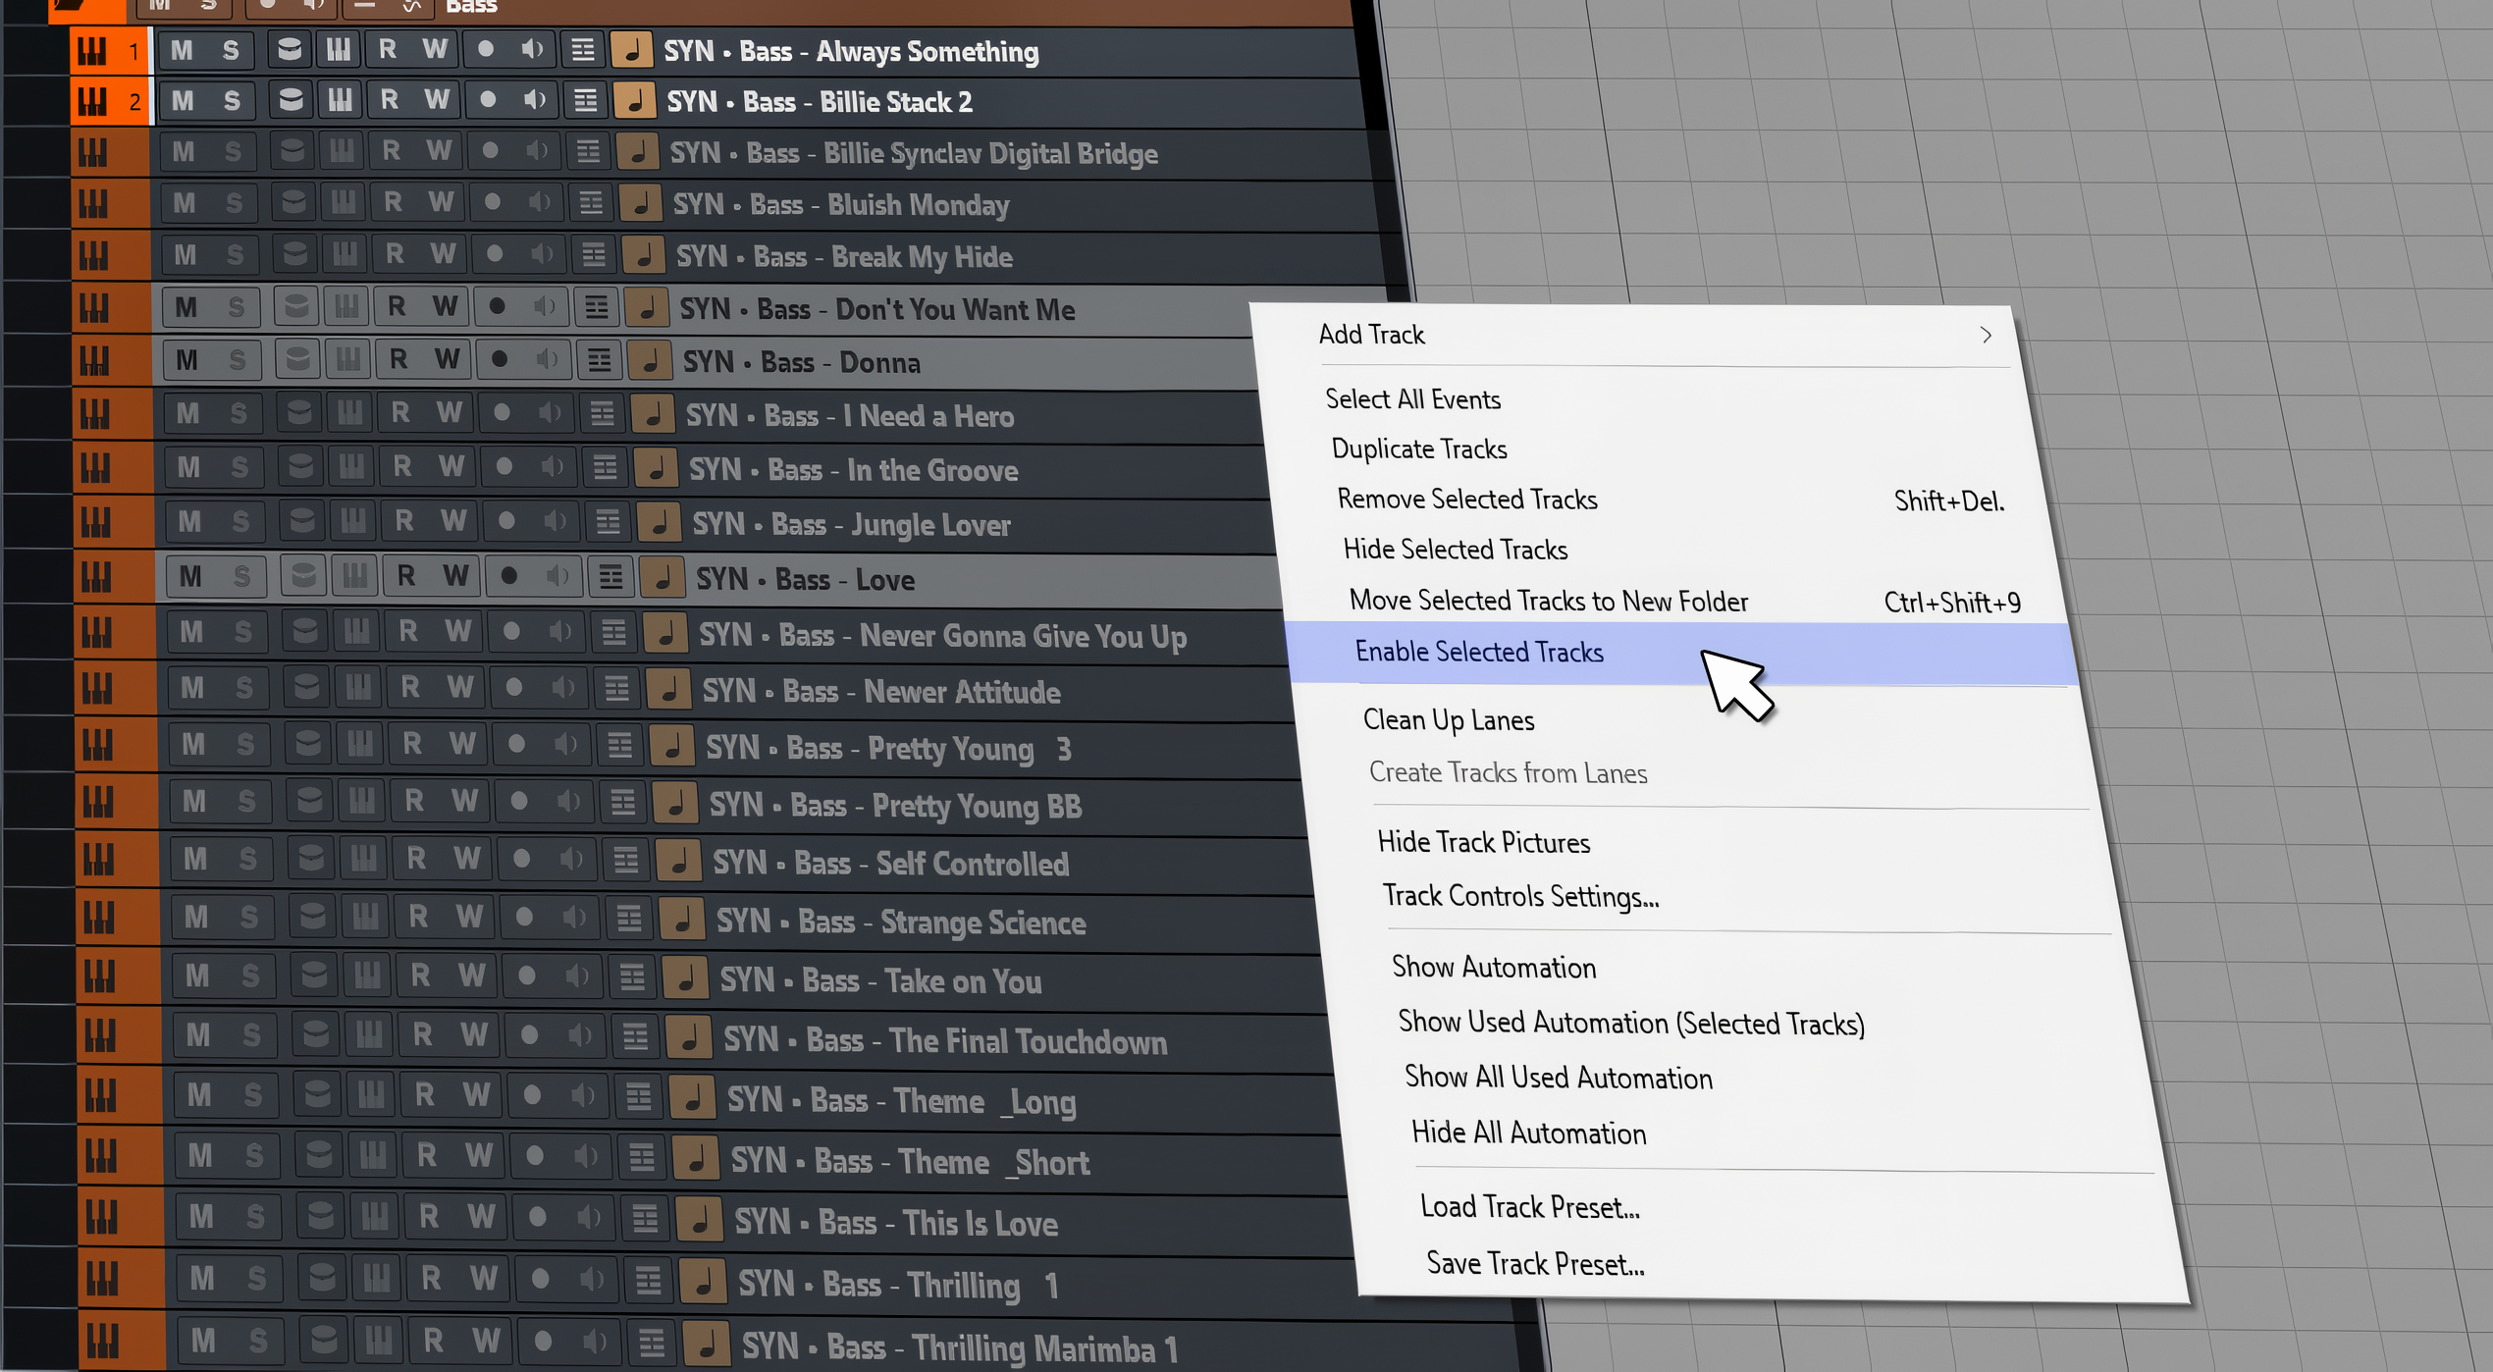This screenshot has width=2493, height=1372.
Task: Click freeze icon on Don't You Want Me track
Action: pos(295,307)
